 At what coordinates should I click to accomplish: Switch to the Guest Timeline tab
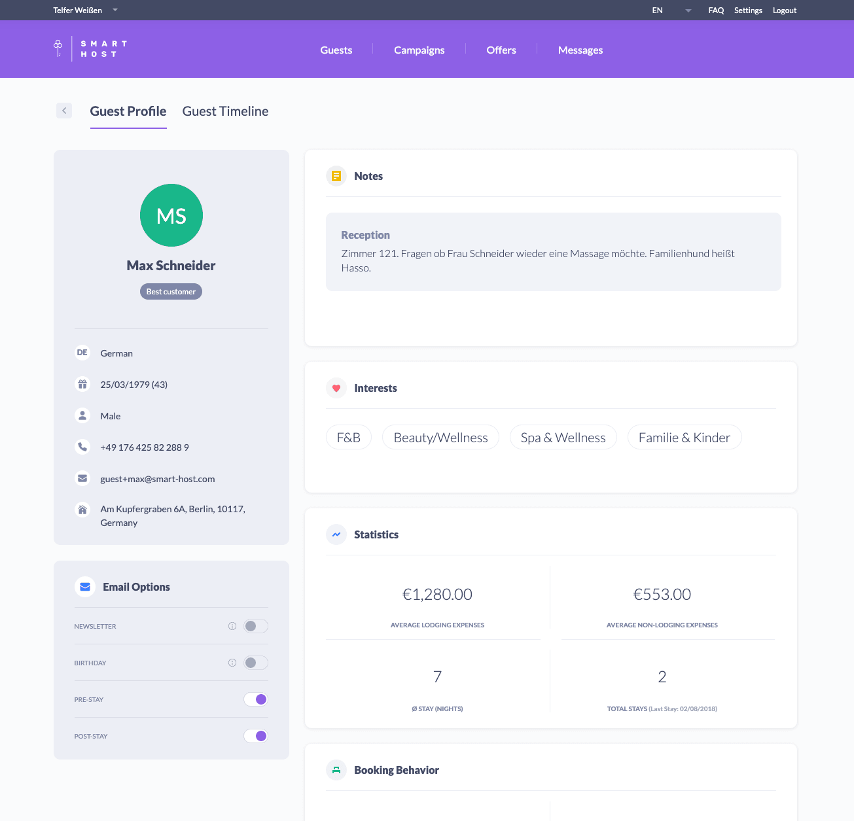[225, 111]
